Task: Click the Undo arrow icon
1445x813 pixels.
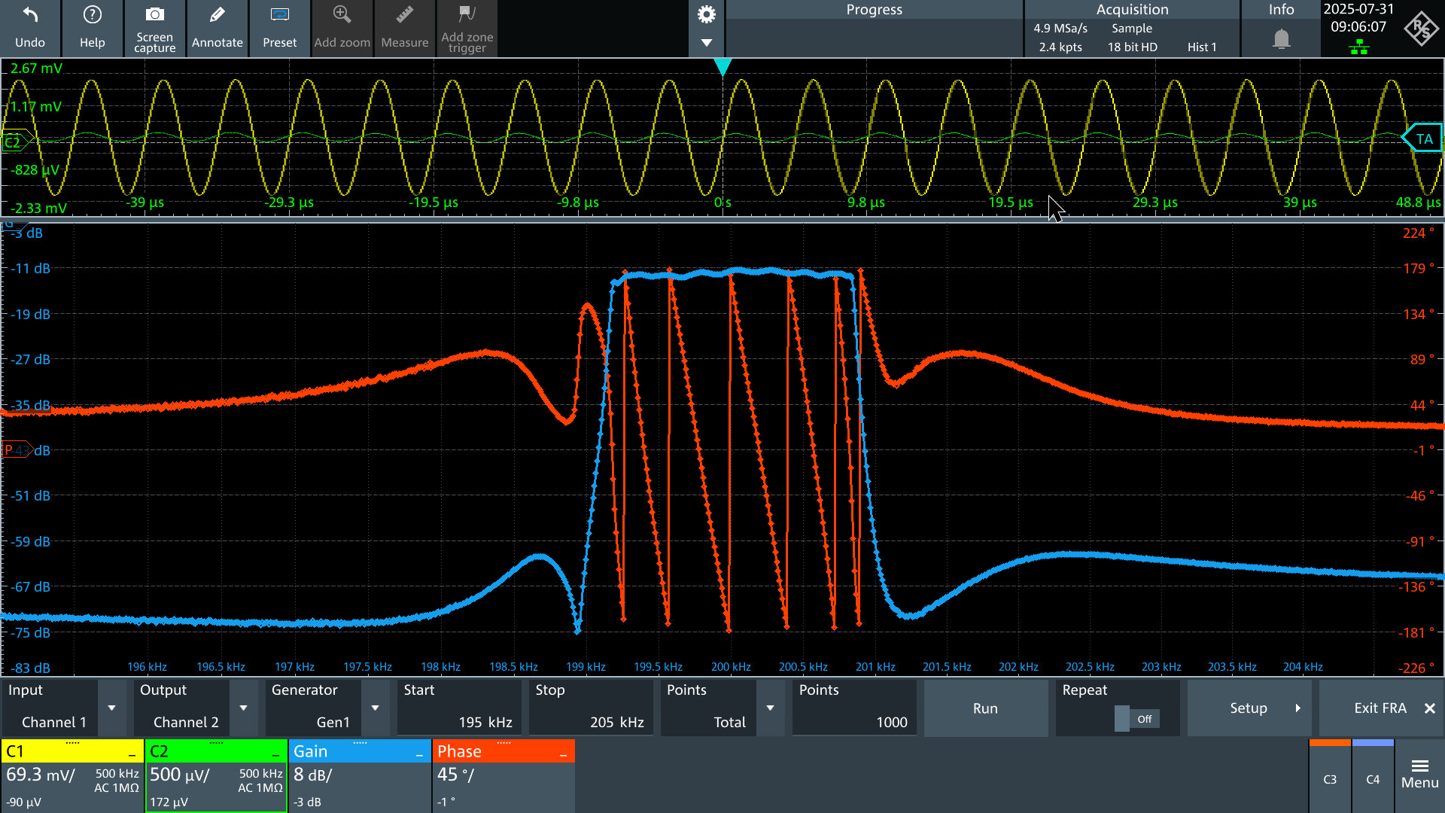Action: click(30, 15)
